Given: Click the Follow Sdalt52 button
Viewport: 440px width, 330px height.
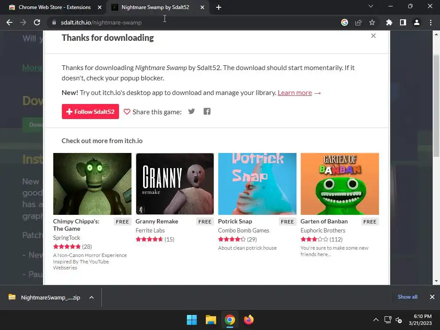Looking at the screenshot, I should [x=90, y=111].
